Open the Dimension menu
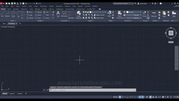This screenshot has width=179, height=101. tap(43, 6)
